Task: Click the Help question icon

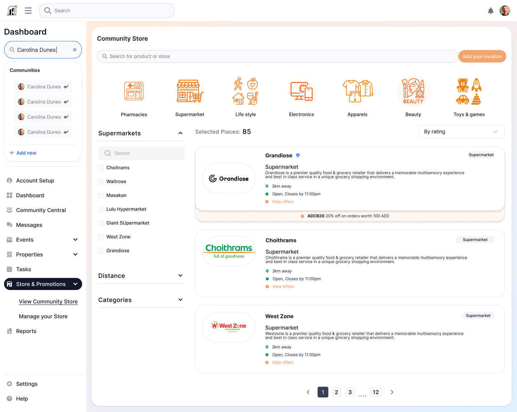Action: tap(9, 399)
